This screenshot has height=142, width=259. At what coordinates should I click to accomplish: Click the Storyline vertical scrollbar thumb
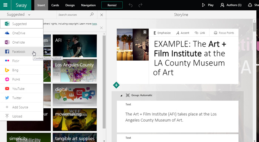[x=255, y=27]
